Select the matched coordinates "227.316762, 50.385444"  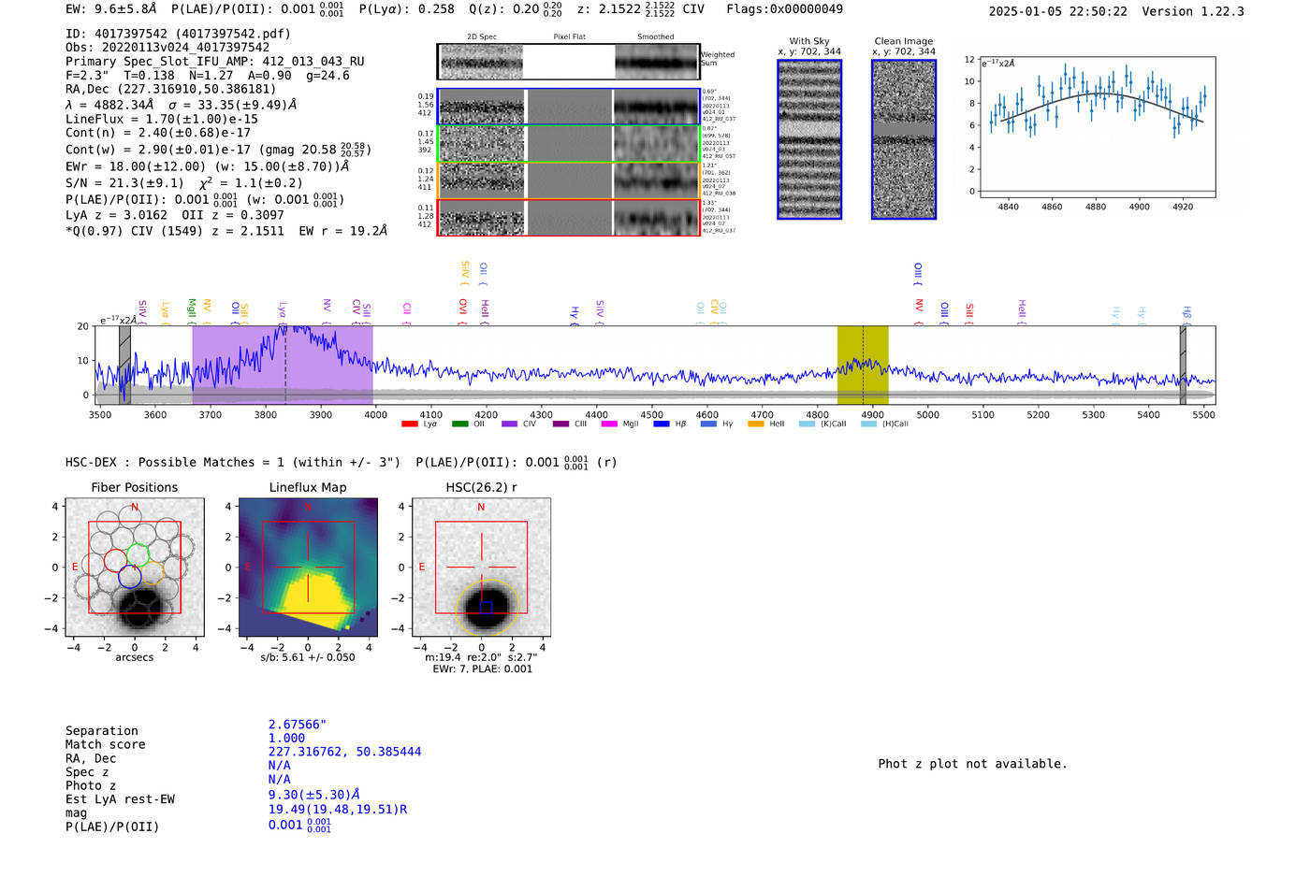[x=344, y=752]
